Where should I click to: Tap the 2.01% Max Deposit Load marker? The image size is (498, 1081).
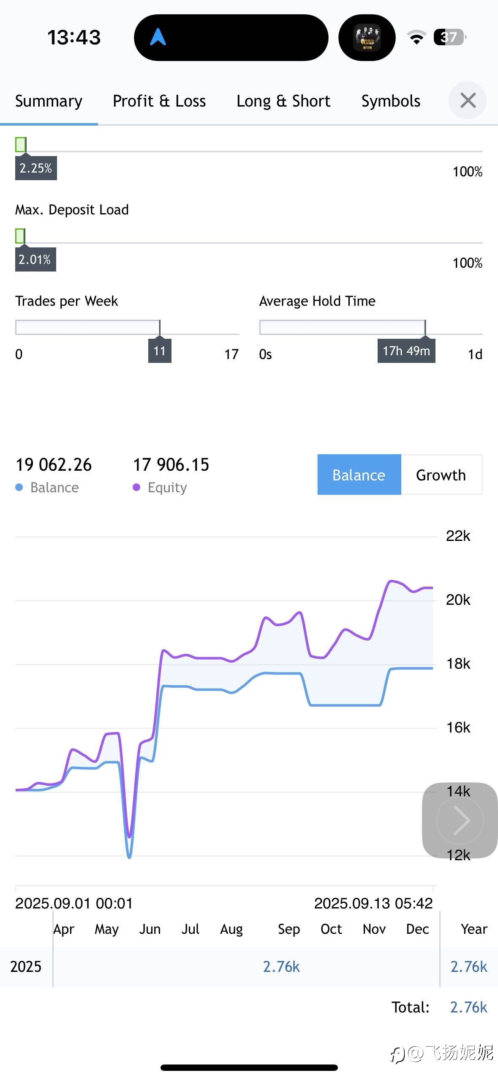click(35, 259)
